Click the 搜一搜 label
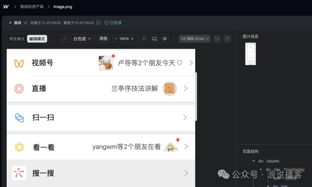312x187 pixels. click(43, 173)
